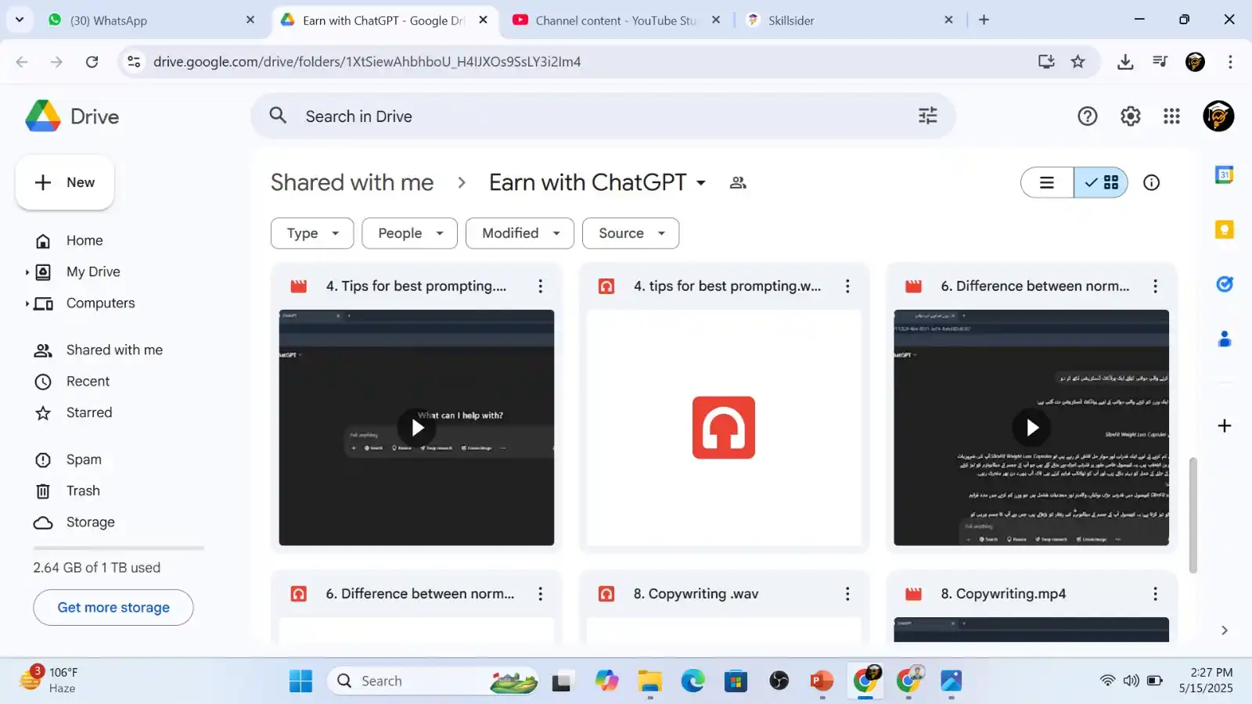Click Get more storage button

113,608
